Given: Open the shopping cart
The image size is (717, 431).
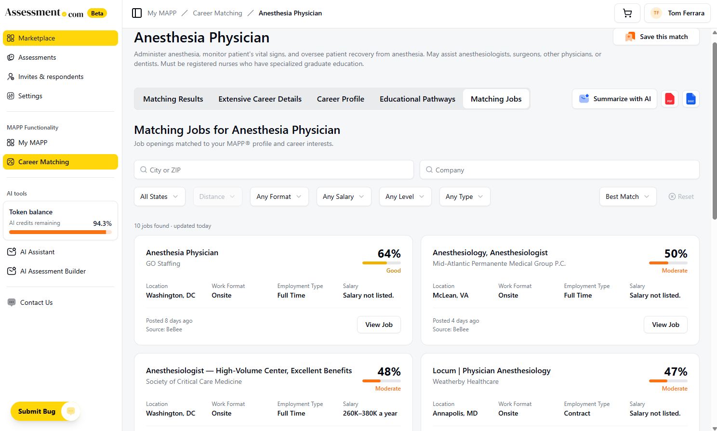Looking at the screenshot, I should coord(627,13).
